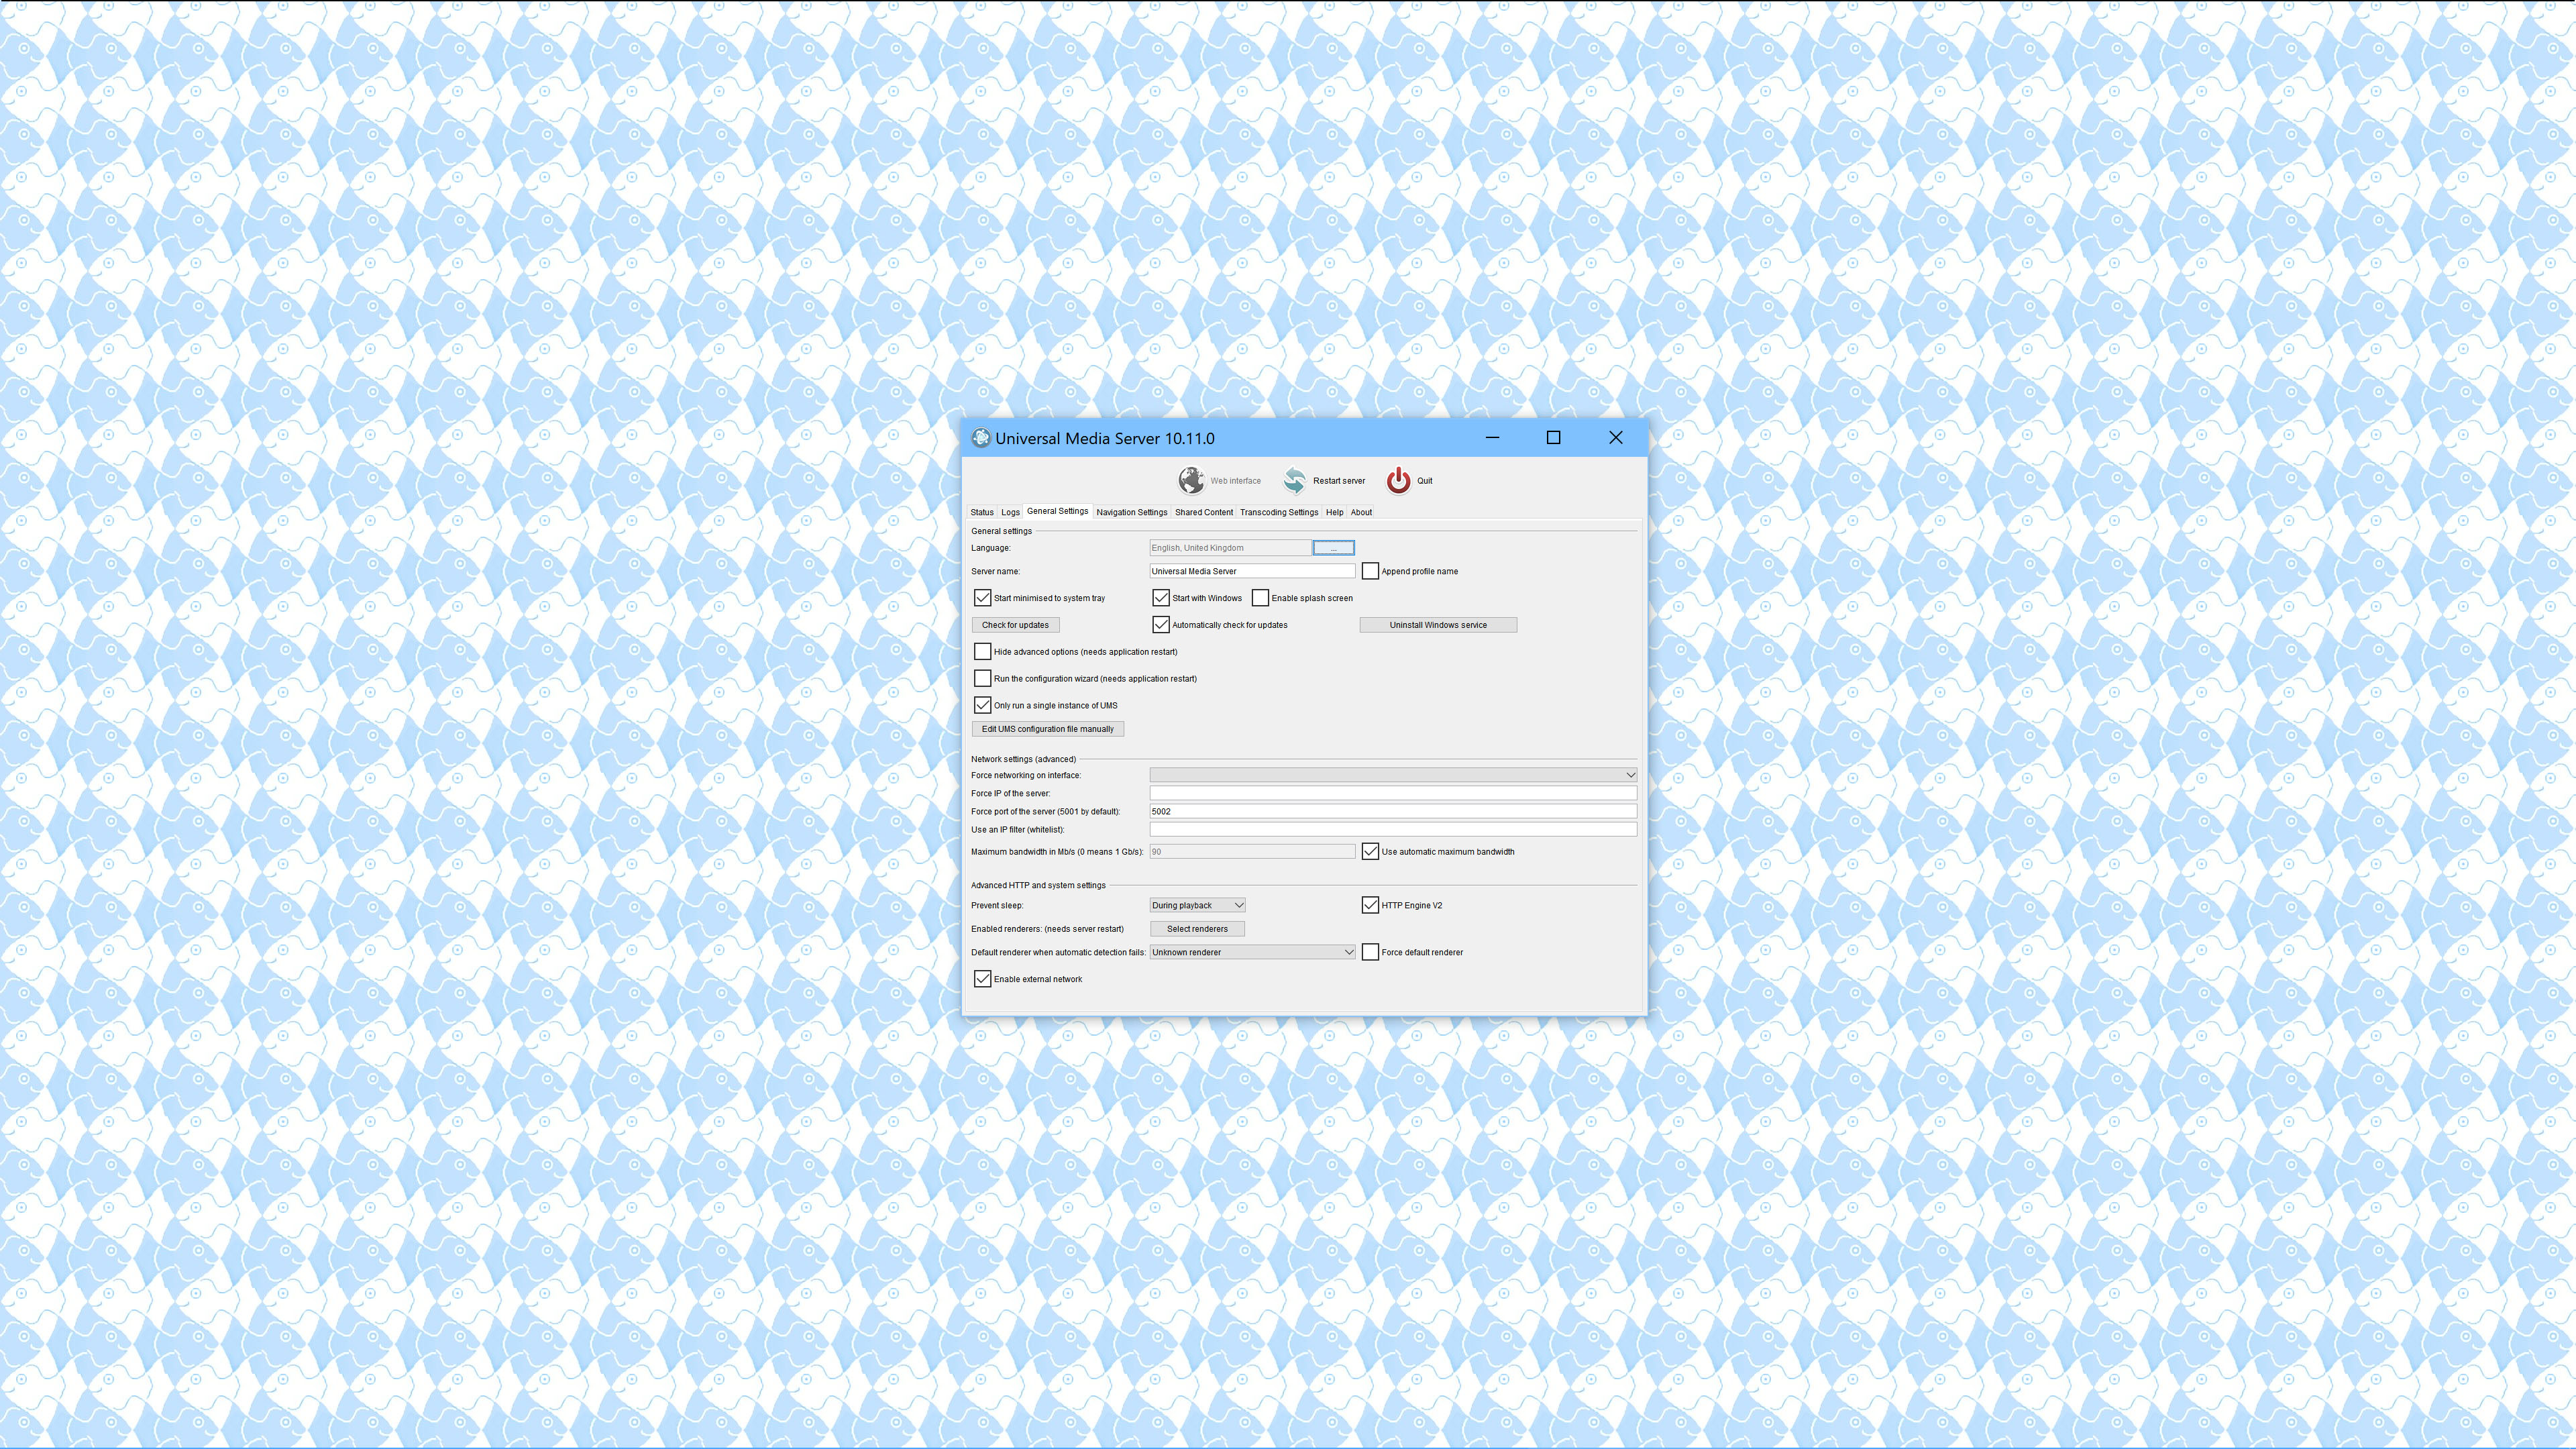Click the Force IP of the server field
The height and width of the screenshot is (1449, 2576).
click(1393, 793)
